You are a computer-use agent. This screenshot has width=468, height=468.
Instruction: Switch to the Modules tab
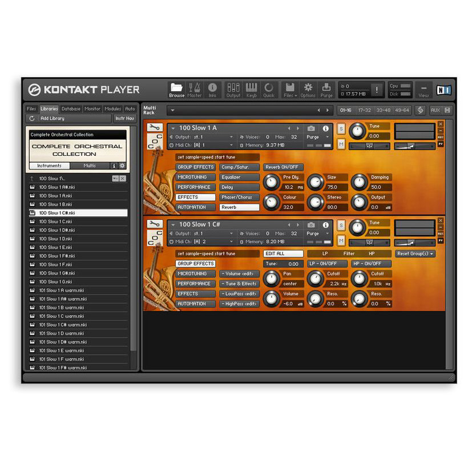coord(113,108)
